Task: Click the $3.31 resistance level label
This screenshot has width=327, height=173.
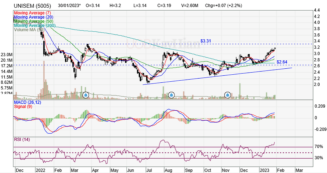Action: (206, 41)
